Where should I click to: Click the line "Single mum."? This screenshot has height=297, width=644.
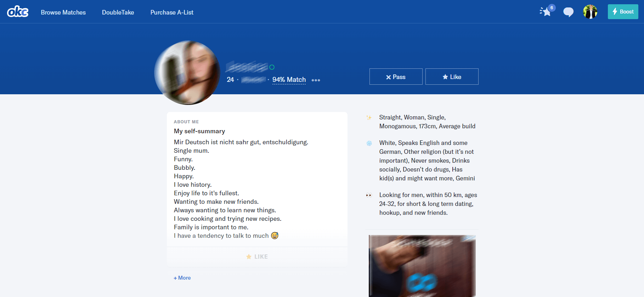pyautogui.click(x=192, y=151)
